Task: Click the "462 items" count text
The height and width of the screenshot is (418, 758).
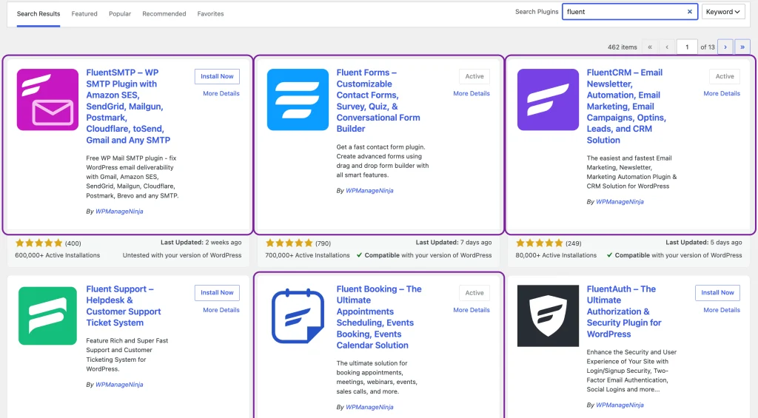Action: [622, 47]
